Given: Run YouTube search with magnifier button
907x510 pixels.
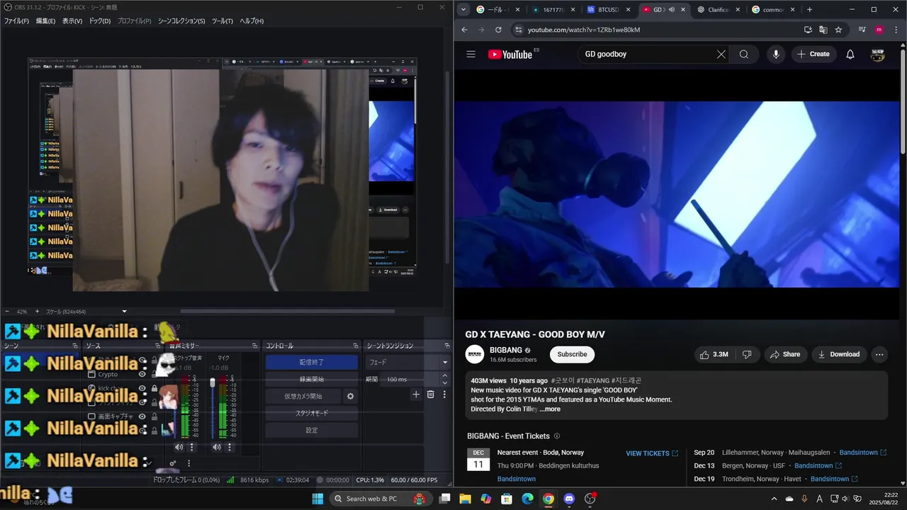Looking at the screenshot, I should point(743,54).
